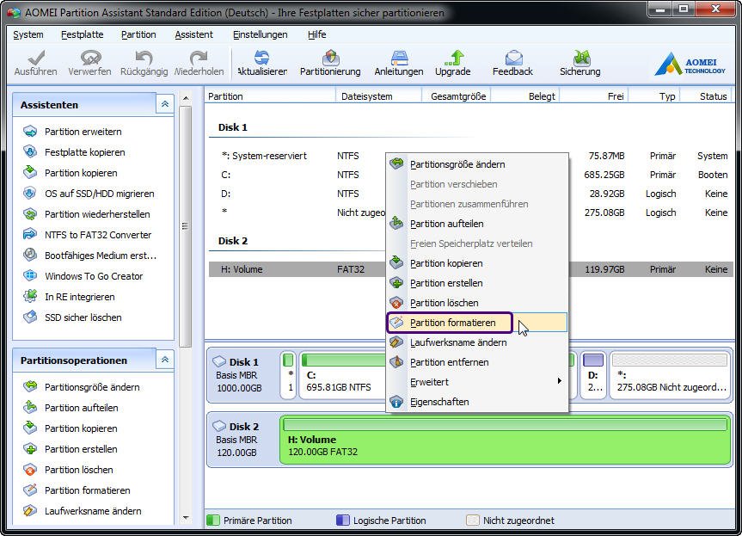Sort by Status column header
The height and width of the screenshot is (536, 742).
coord(707,96)
